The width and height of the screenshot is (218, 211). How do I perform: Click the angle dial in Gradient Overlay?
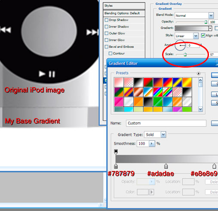(180, 45)
